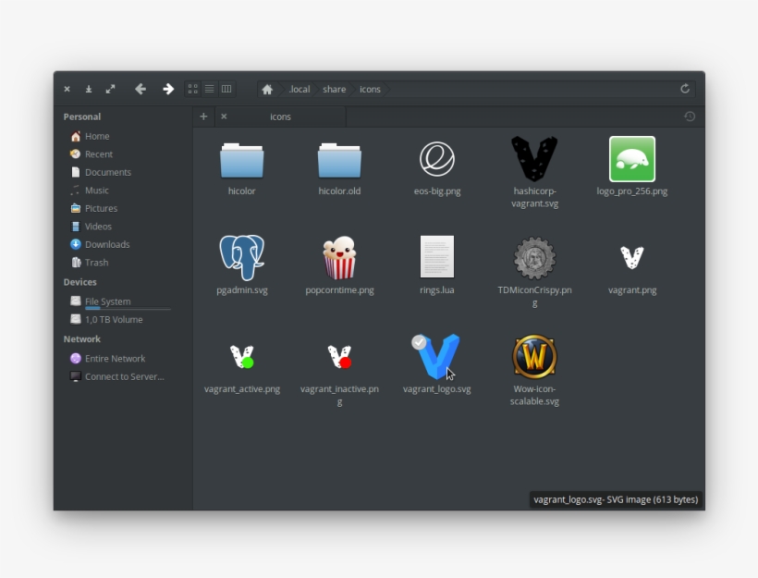The height and width of the screenshot is (578, 758).
Task: Click the icons breadcrumb segment
Action: click(x=370, y=90)
